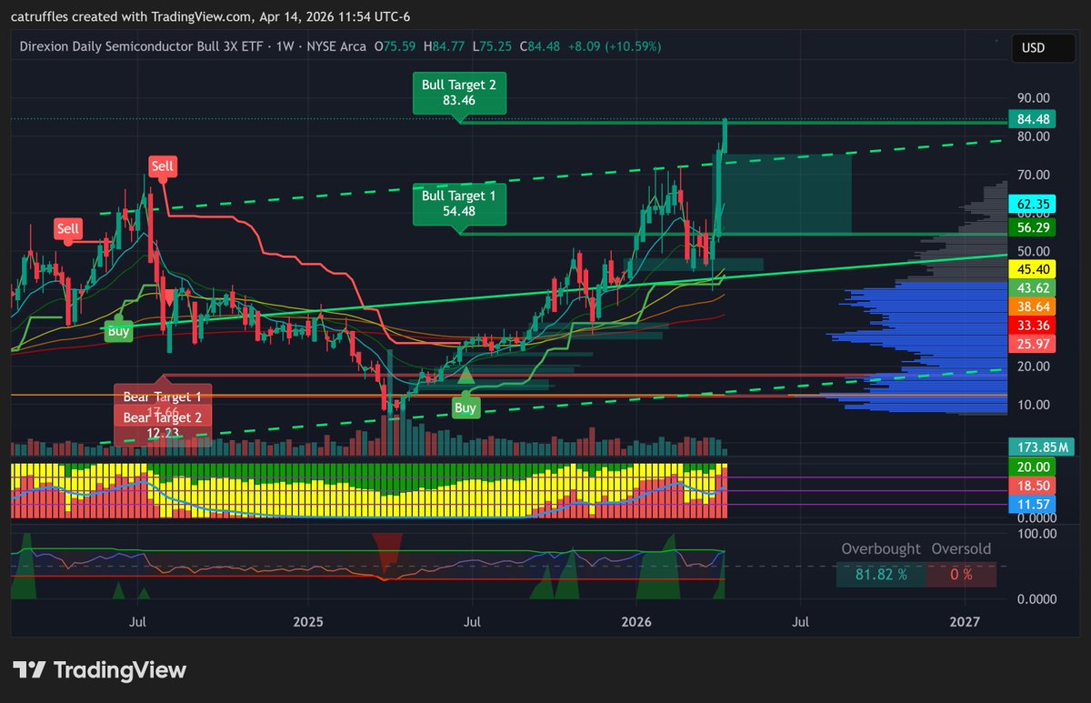This screenshot has height=703, width=1091.
Task: Click the Sell label atop the long red trailing line
Action: click(162, 166)
